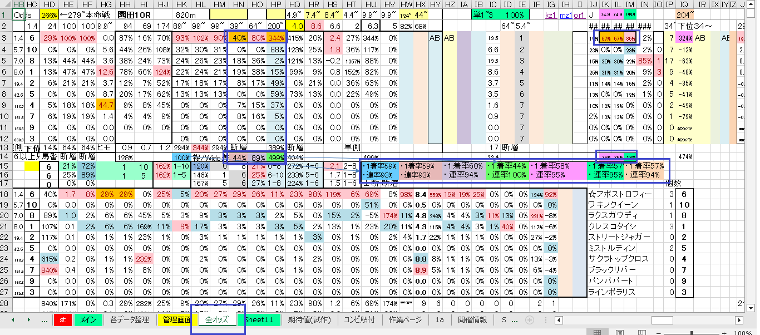Click the add new sheet plus icon
Image resolution: width=760 pixels, height=335 pixels.
[530, 320]
